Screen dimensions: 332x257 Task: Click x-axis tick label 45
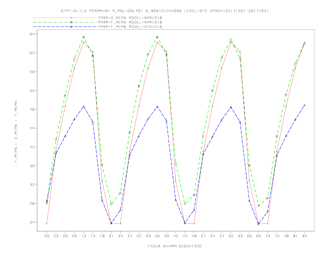tap(185, 236)
